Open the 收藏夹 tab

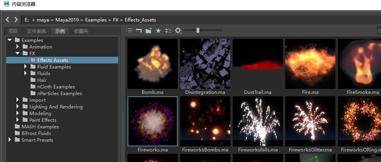(x=81, y=31)
